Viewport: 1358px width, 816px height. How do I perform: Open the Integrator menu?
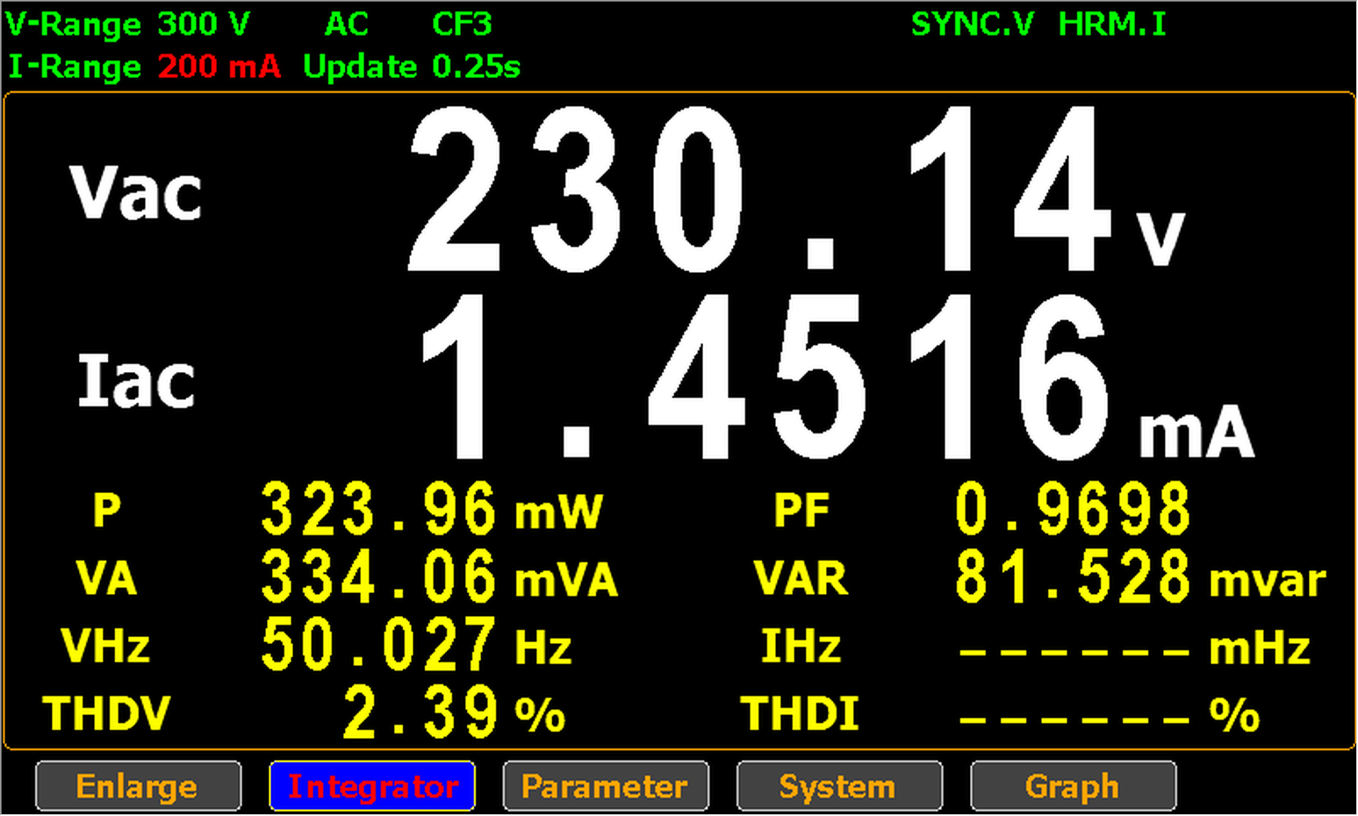point(372,786)
